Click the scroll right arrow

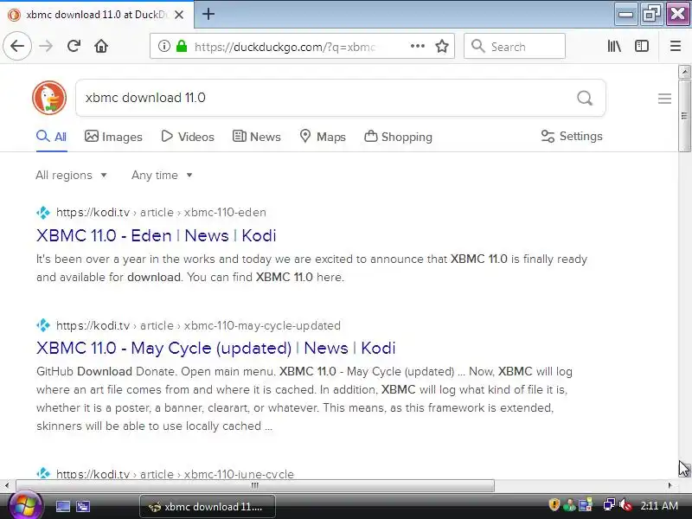pyautogui.click(x=670, y=485)
